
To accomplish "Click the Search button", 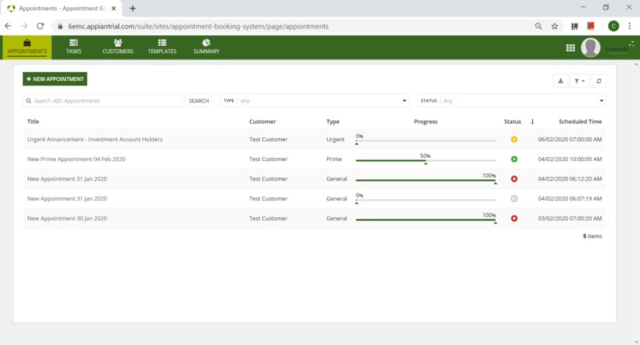I will coord(199,101).
